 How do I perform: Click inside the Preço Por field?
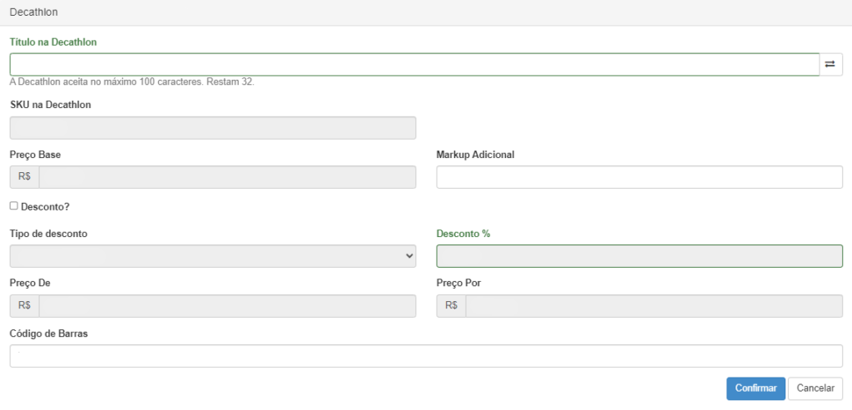[x=654, y=306]
